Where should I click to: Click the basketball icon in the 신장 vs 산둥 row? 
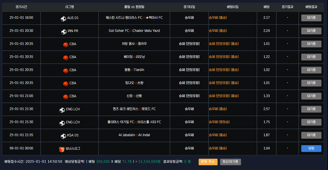(x=66, y=97)
